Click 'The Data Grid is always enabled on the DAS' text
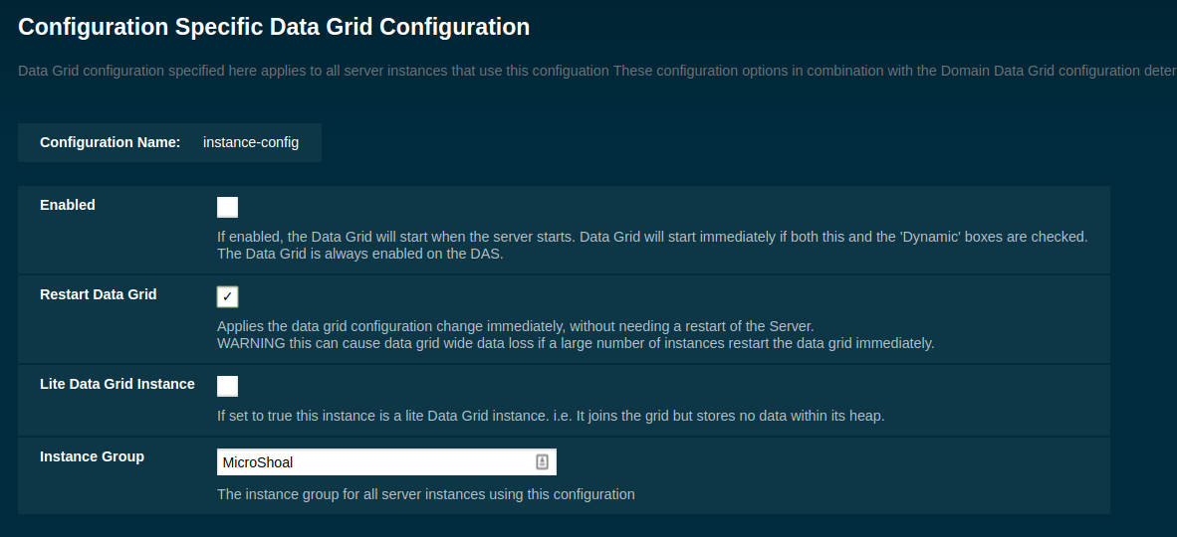 (x=359, y=254)
